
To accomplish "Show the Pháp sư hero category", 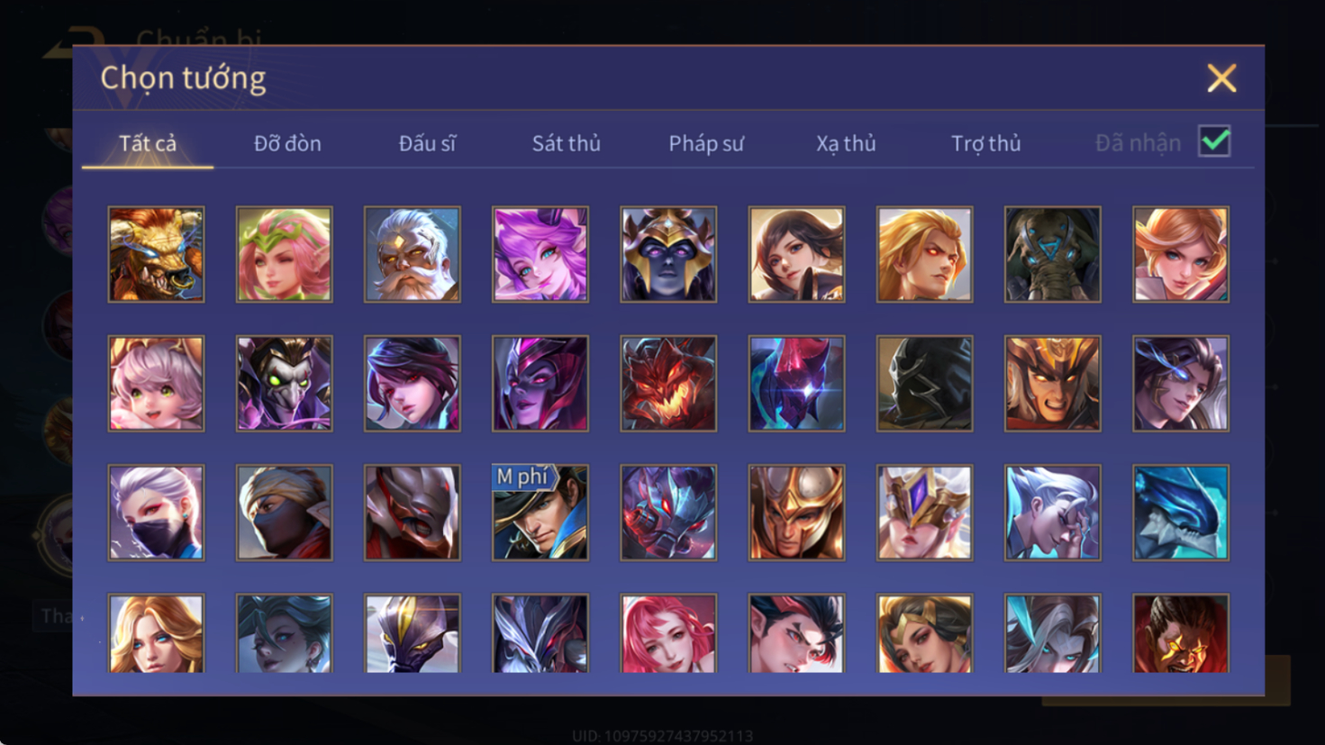I will coord(706,143).
